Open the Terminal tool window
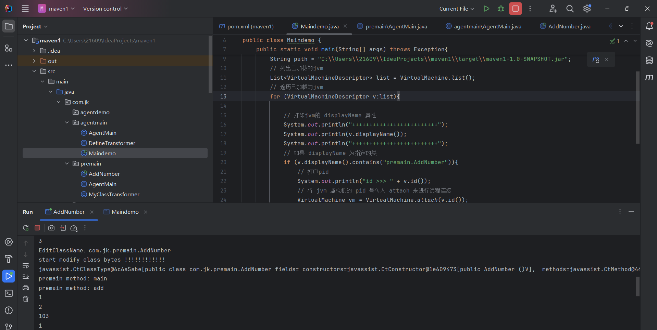The image size is (657, 330). [9, 293]
